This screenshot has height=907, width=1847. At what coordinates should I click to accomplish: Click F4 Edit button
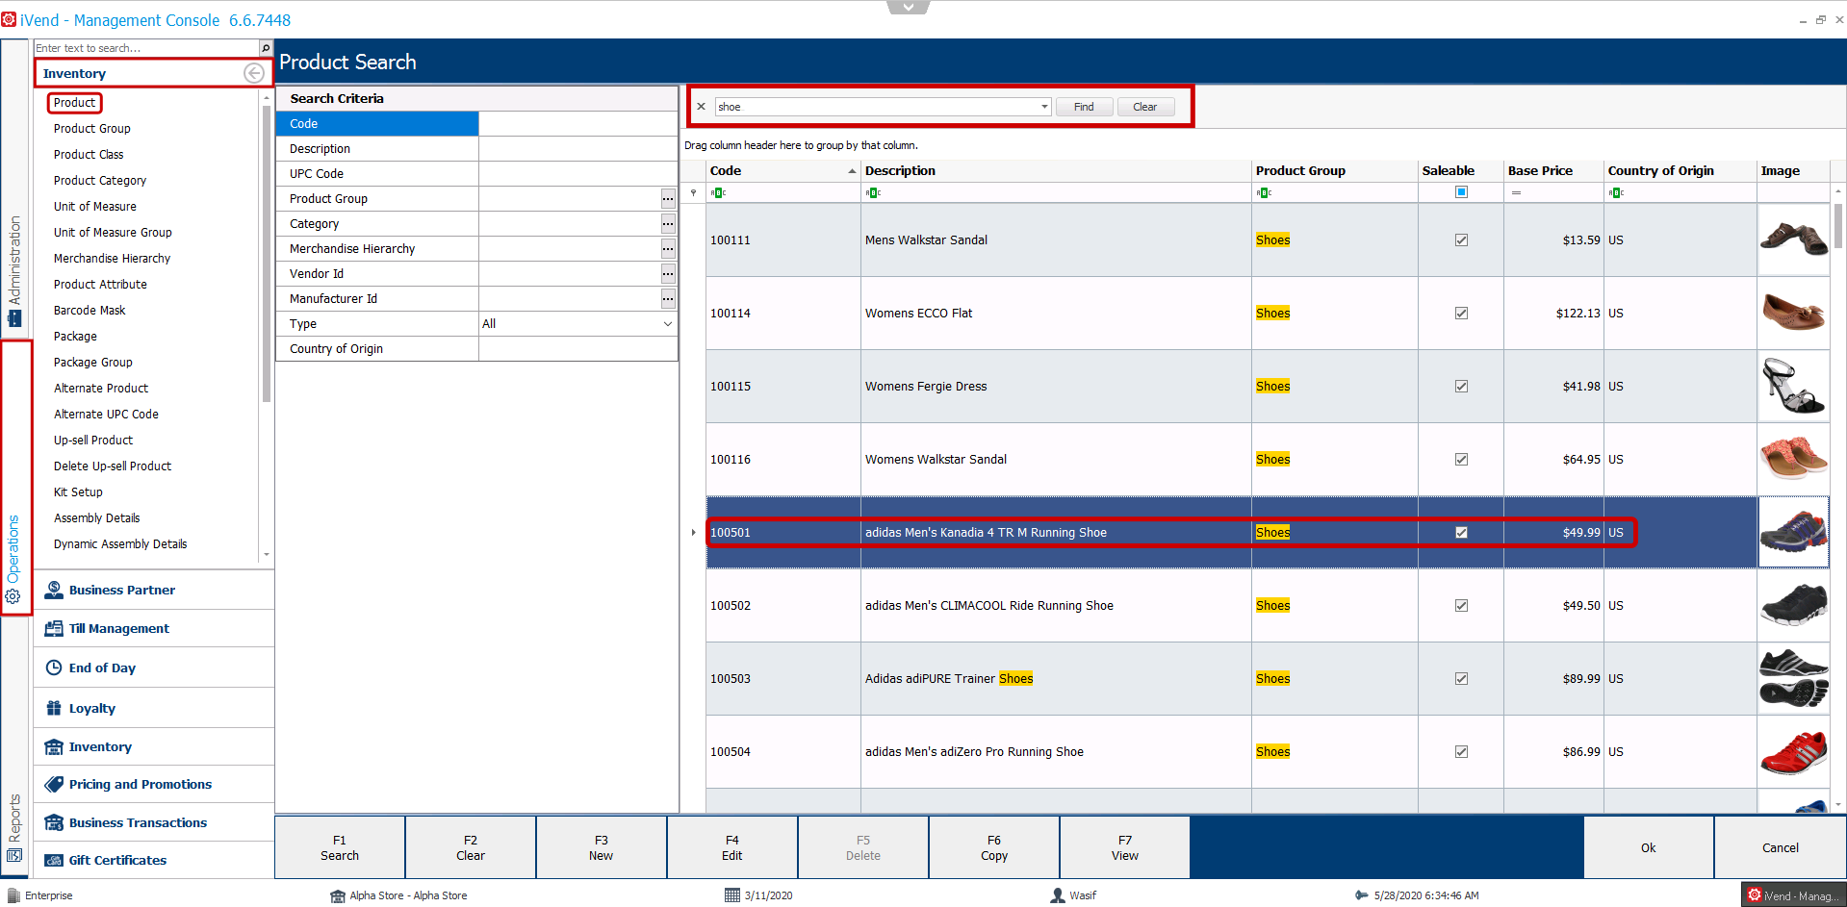[x=732, y=847]
